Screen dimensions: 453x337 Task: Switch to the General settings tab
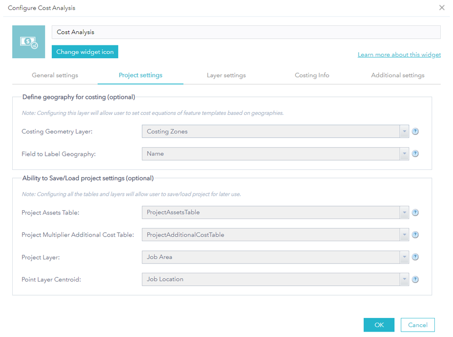click(x=55, y=75)
